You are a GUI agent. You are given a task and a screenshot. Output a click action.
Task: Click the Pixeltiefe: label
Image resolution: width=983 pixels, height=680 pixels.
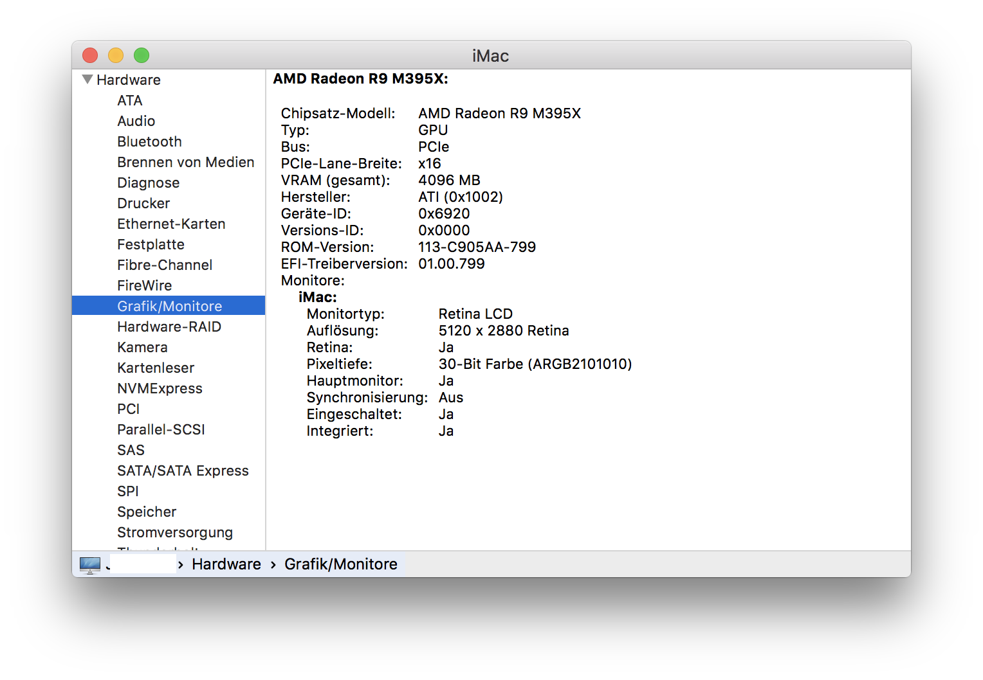pyautogui.click(x=339, y=364)
